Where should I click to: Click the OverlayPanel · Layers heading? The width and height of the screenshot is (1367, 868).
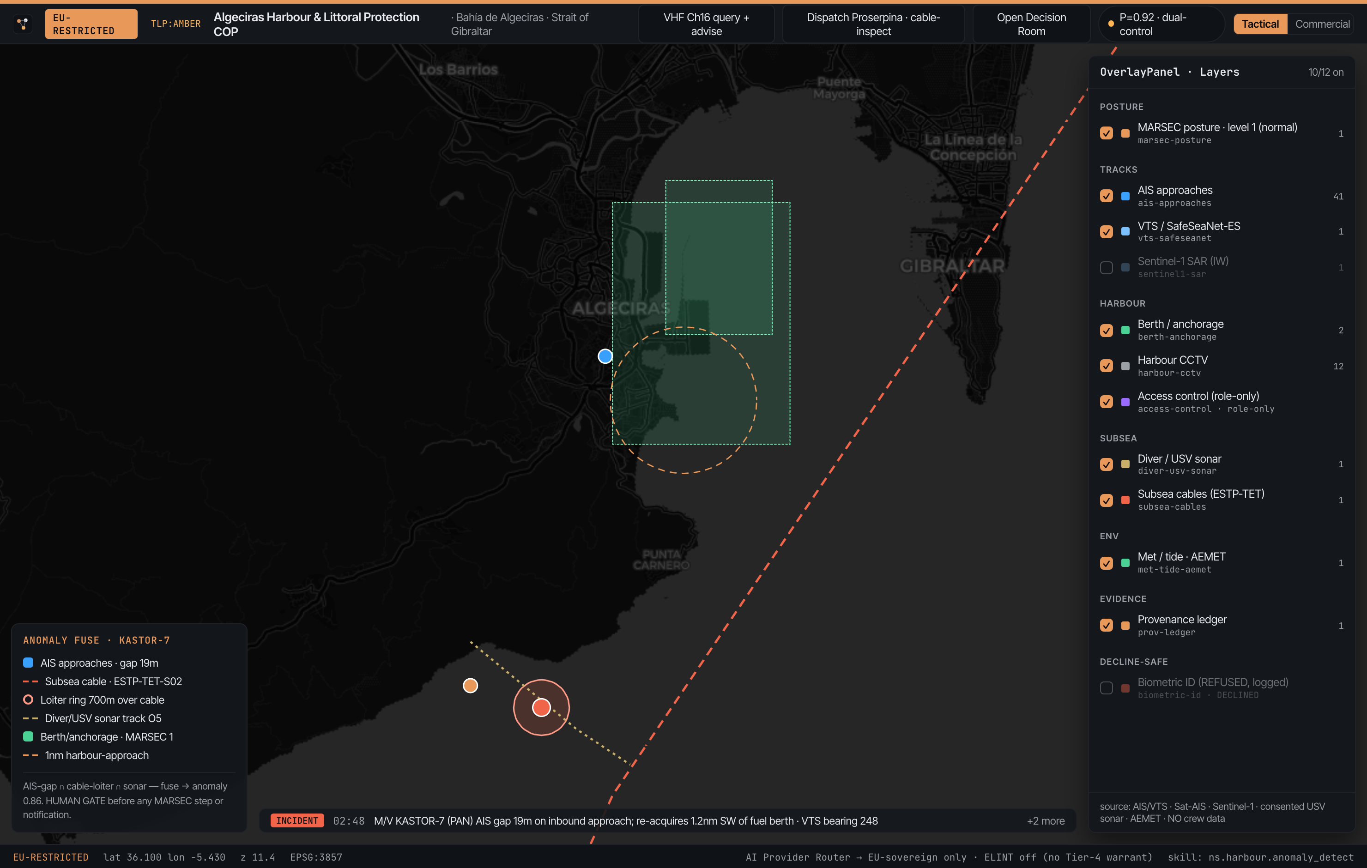point(1169,72)
